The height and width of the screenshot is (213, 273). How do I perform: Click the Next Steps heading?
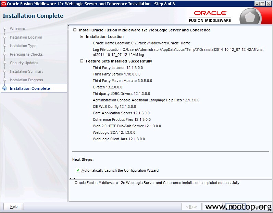click(83, 159)
